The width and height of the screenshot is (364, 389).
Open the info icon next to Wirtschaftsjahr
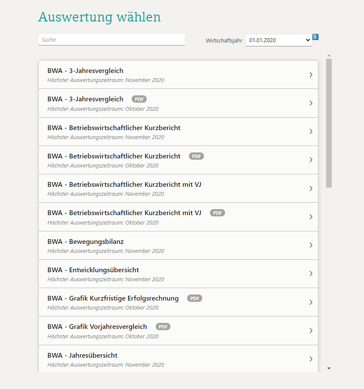pos(315,37)
